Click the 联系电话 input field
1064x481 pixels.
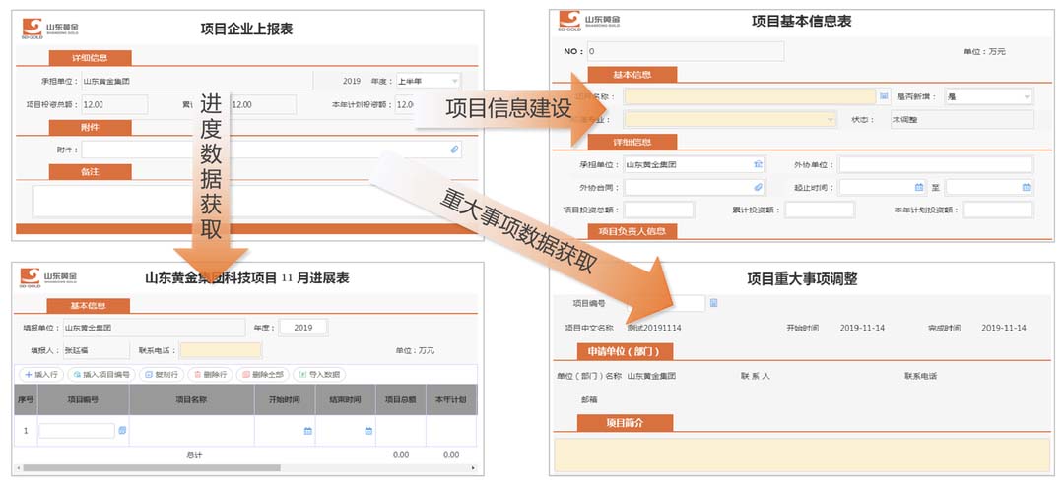(x=221, y=350)
